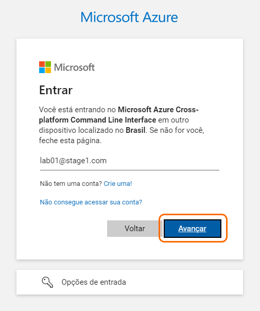Focus the lab01@stage1.com email field
This screenshot has height=311, width=260.
130,161
